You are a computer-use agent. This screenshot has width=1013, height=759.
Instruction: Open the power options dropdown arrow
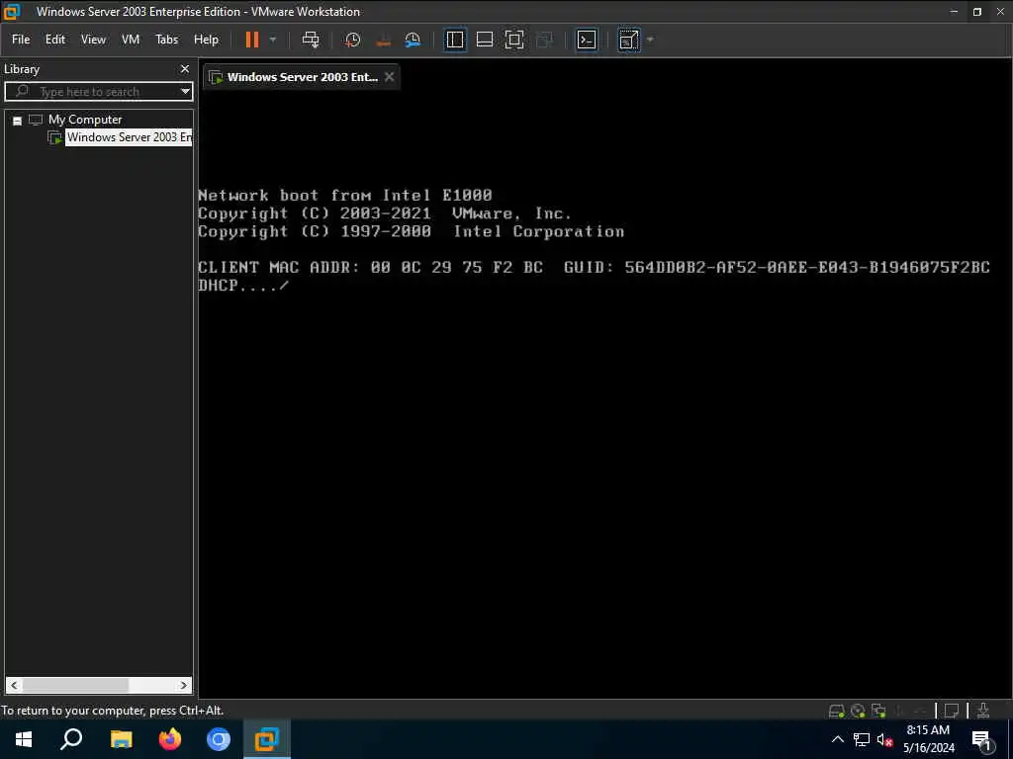point(273,40)
